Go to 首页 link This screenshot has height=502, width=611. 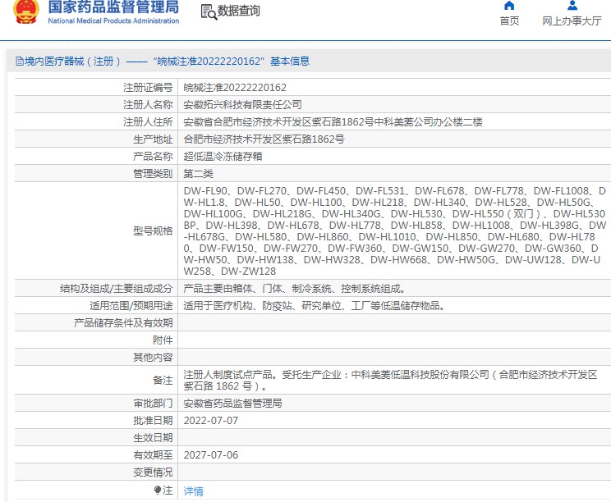pos(509,21)
